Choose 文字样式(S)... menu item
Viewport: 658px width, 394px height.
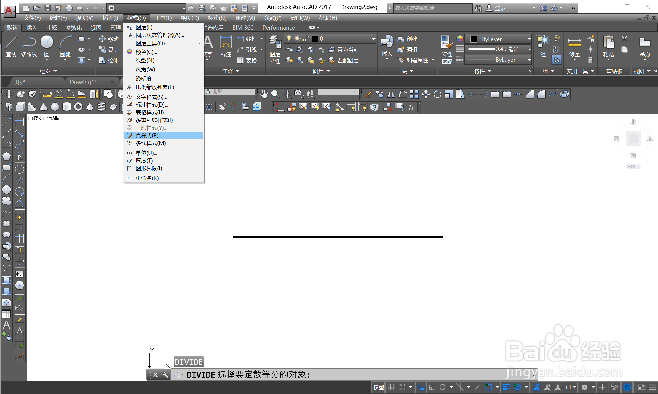point(164,97)
